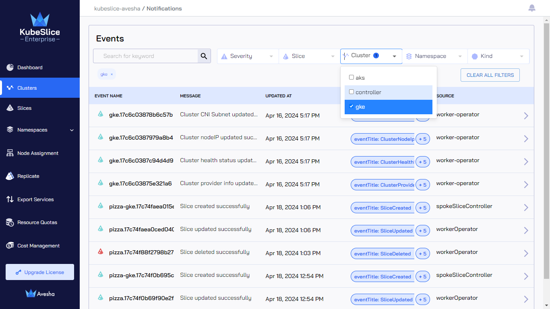Open Node Assignment in sidebar
This screenshot has width=550, height=309.
pos(38,153)
